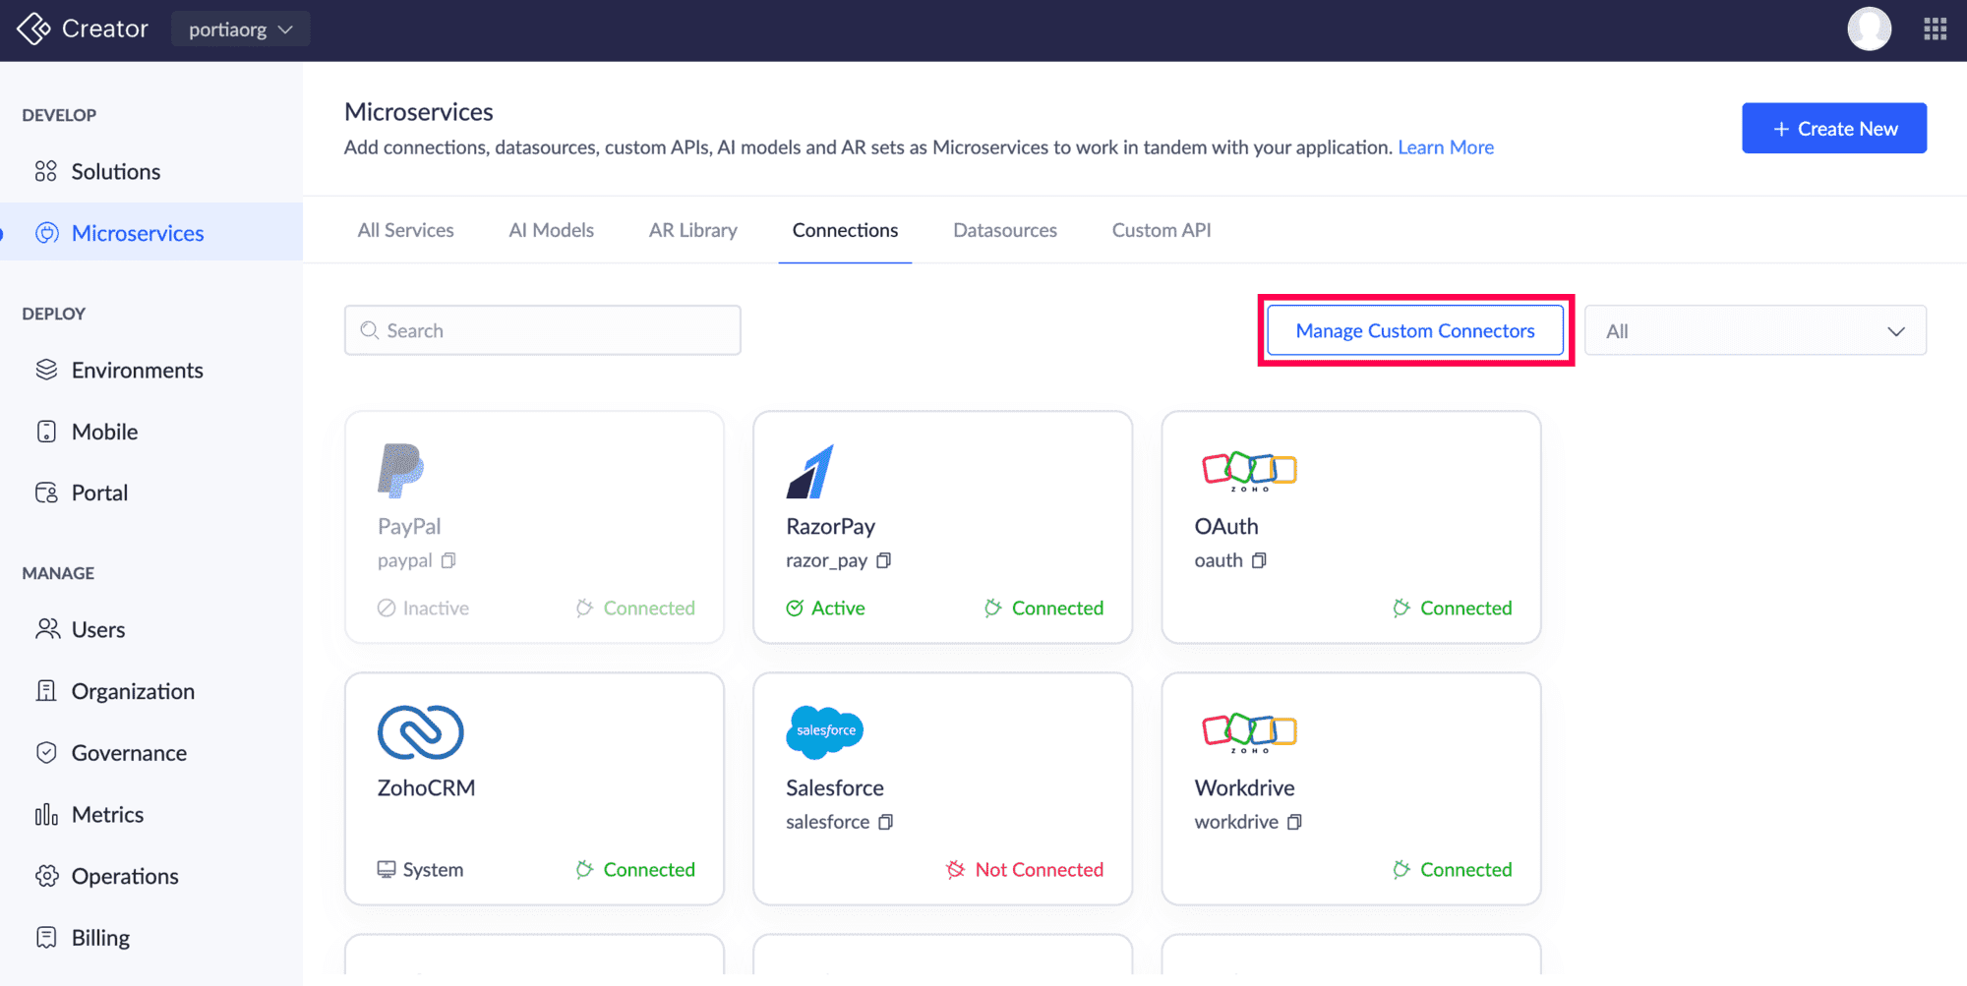The image size is (1967, 986).
Task: Open the portiaorg organization dropdown
Action: click(x=241, y=29)
